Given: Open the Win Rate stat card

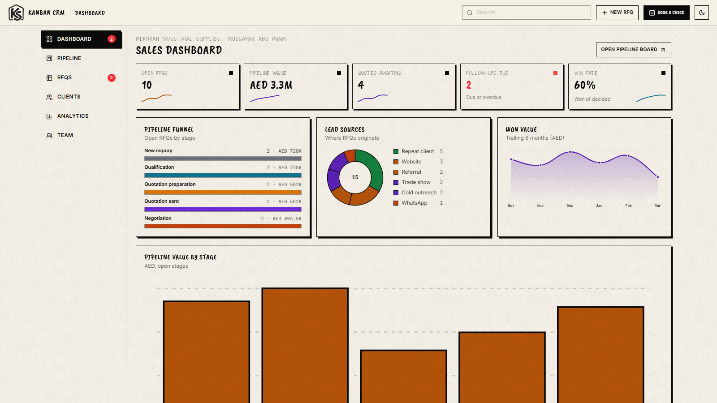Looking at the screenshot, I should [x=620, y=86].
